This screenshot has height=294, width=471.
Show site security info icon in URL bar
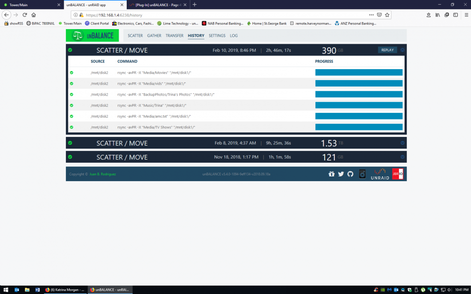click(76, 15)
